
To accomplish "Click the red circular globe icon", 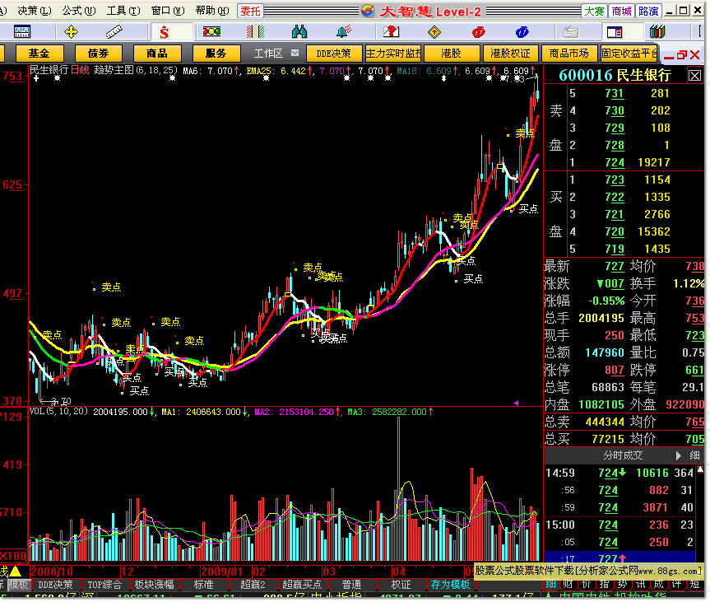I will 478,32.
